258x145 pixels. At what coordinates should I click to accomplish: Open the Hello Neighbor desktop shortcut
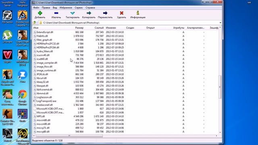pyautogui.click(x=23, y=4)
